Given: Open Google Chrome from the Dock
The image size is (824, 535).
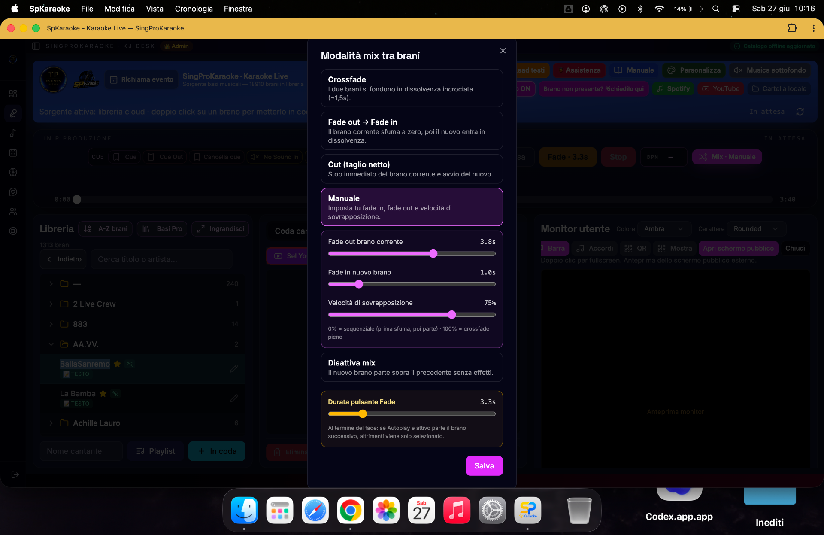Looking at the screenshot, I should [x=351, y=511].
